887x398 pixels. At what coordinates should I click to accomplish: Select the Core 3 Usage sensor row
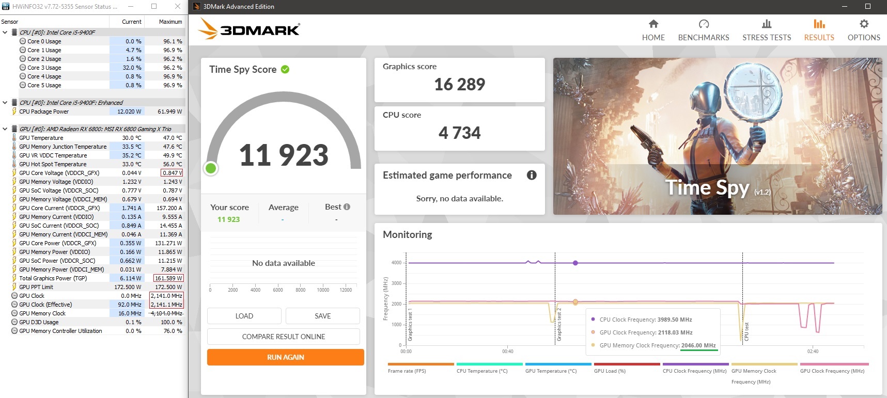coord(93,68)
